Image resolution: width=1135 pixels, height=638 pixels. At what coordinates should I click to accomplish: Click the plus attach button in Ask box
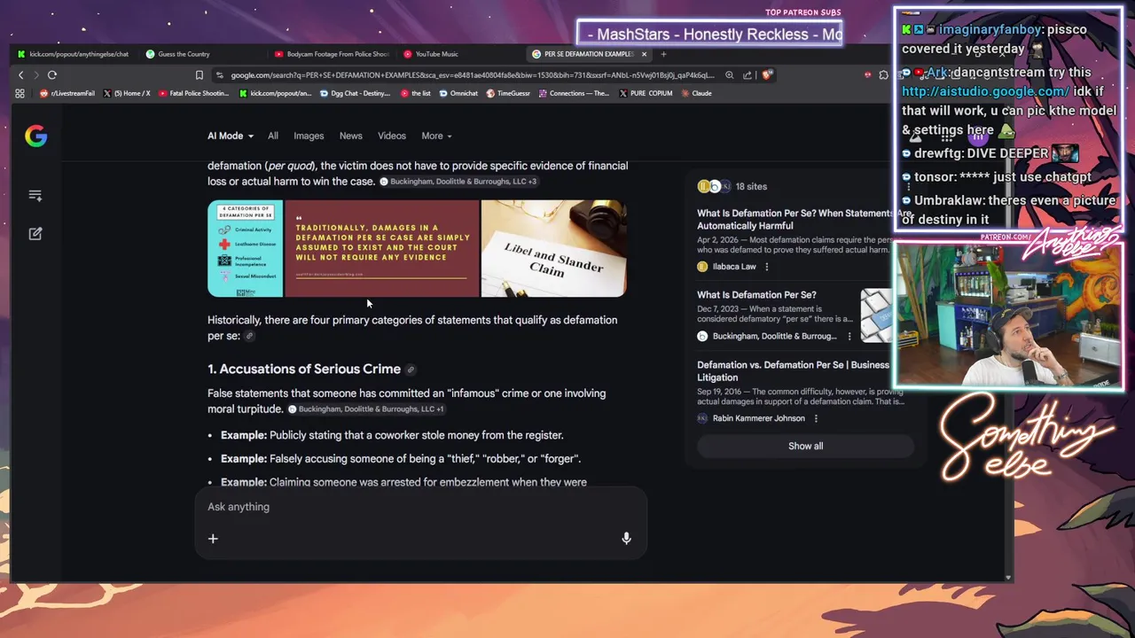[x=213, y=539]
